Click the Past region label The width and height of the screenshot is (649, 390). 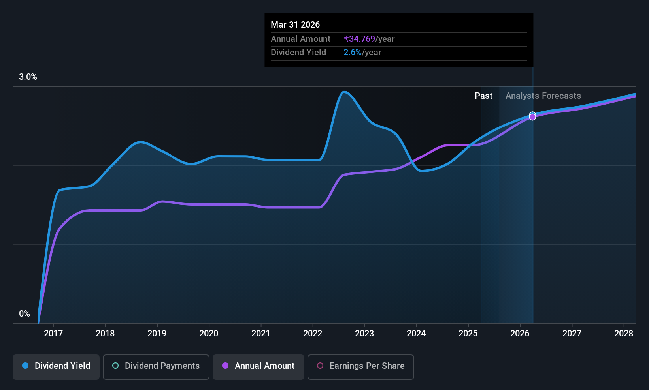tap(483, 96)
